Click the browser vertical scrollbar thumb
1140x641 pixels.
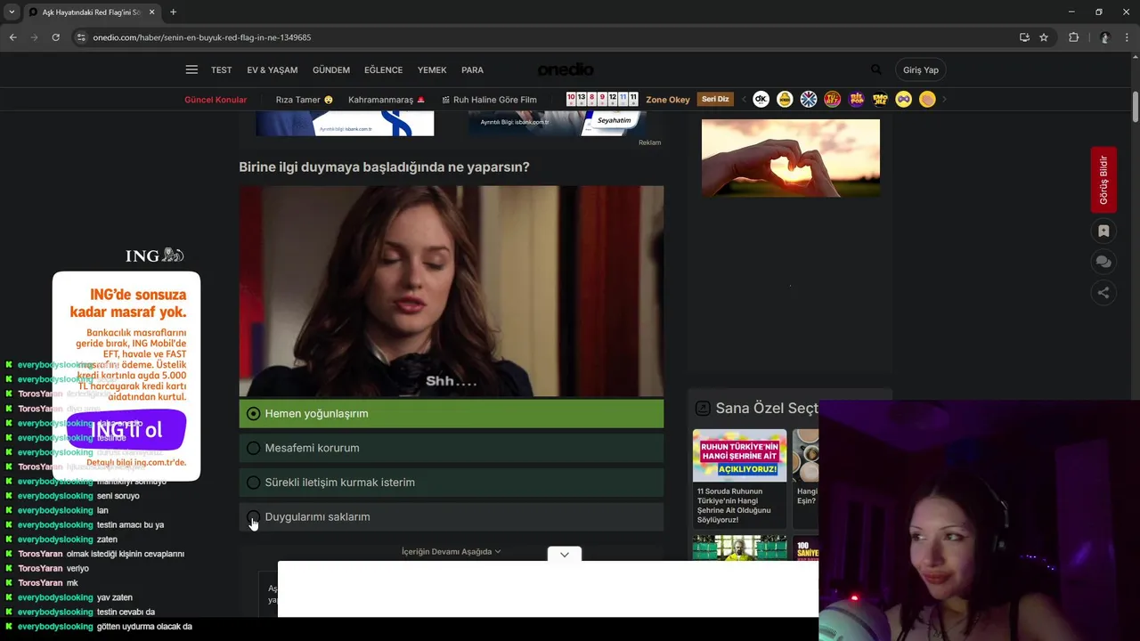point(1136,107)
